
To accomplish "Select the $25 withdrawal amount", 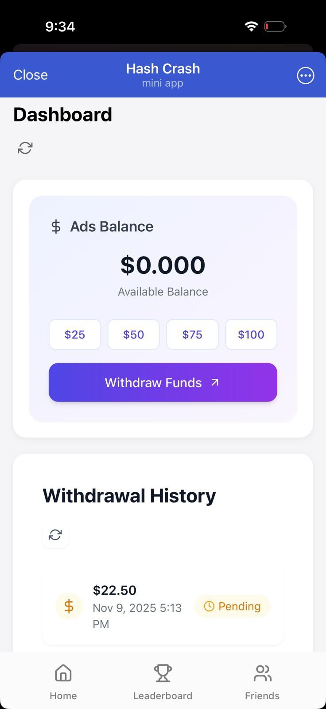I will click(75, 335).
